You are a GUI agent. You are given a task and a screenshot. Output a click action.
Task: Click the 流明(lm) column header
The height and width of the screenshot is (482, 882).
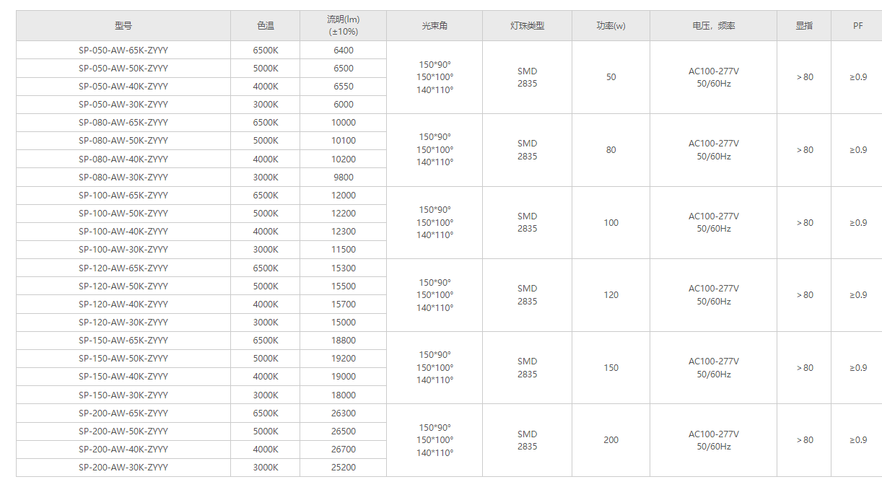[344, 26]
